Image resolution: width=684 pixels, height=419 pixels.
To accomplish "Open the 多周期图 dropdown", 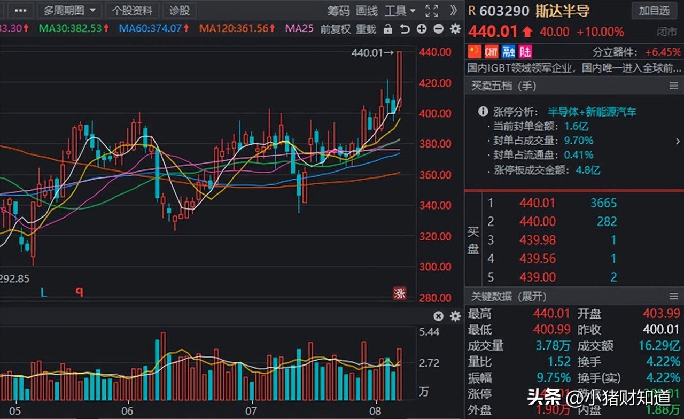I will (x=69, y=10).
